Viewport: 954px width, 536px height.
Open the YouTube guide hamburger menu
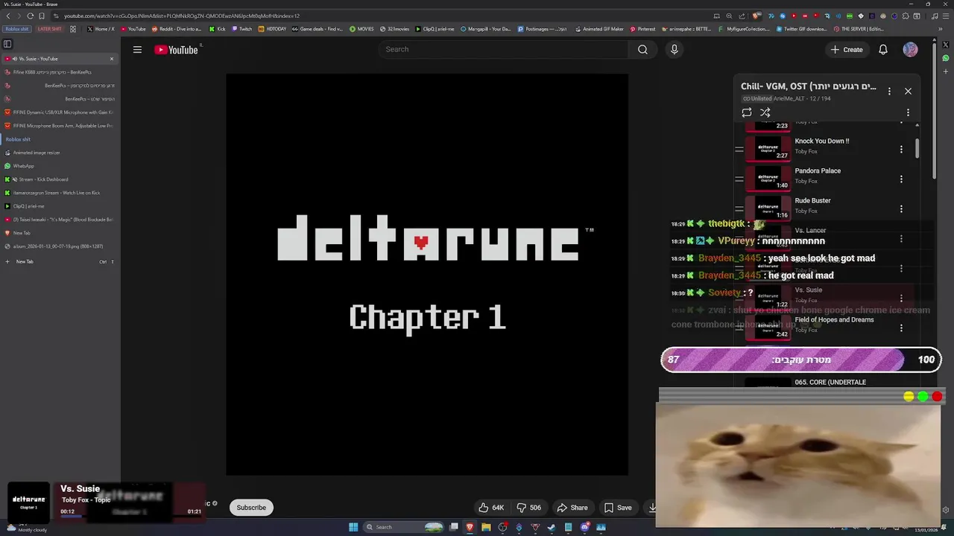coord(137,50)
